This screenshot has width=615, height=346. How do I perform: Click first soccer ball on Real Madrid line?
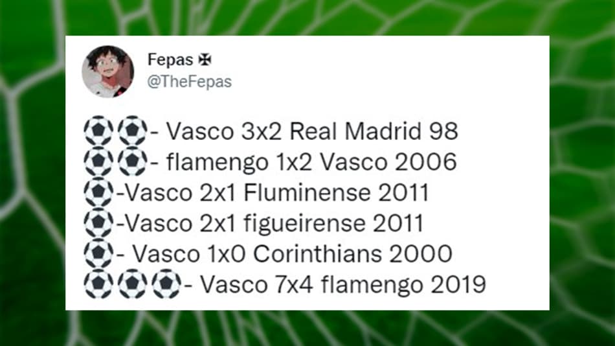pos(99,131)
